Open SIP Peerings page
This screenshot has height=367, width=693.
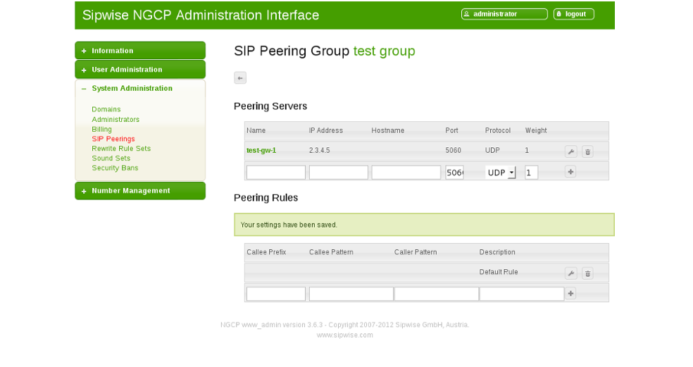113,139
